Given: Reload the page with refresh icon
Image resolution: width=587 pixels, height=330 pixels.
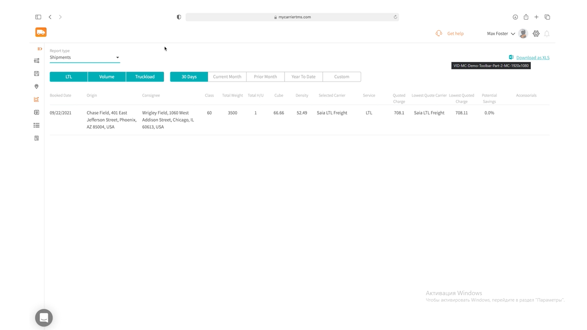Looking at the screenshot, I should pyautogui.click(x=395, y=17).
